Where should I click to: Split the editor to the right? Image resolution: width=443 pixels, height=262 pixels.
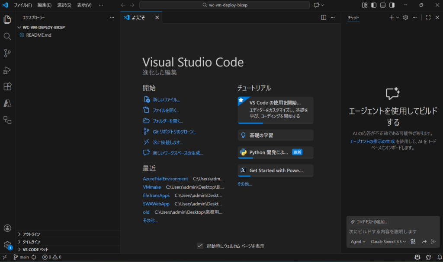324,18
